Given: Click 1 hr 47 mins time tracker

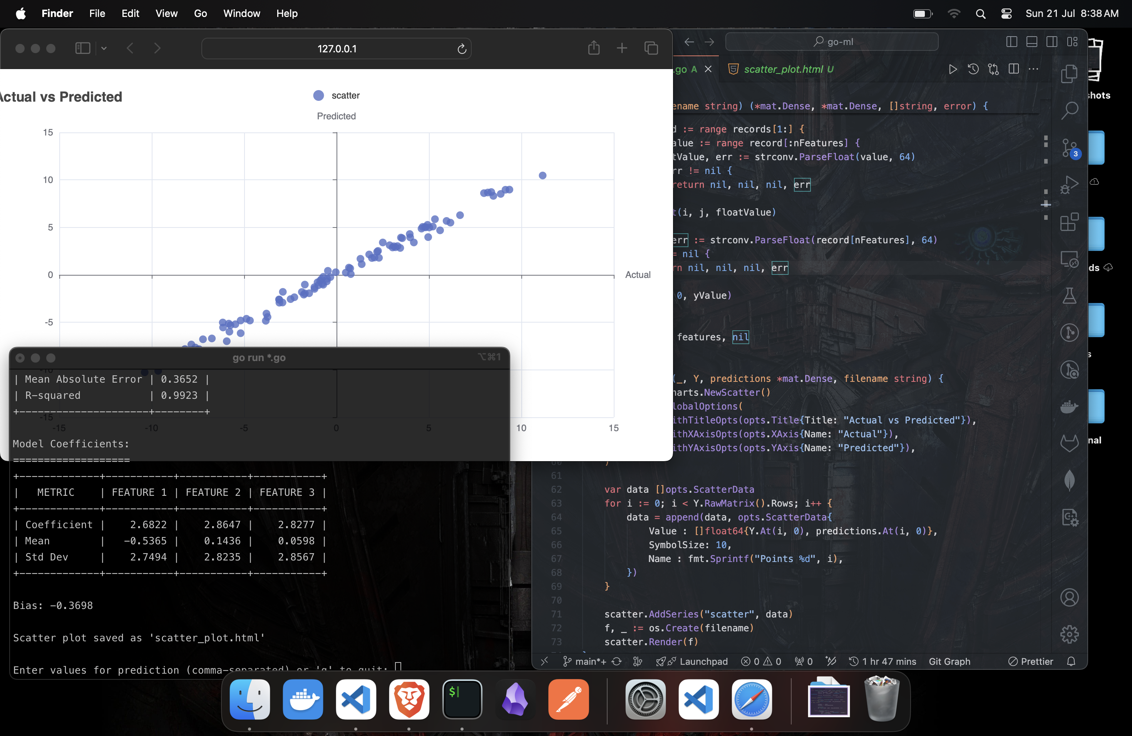Looking at the screenshot, I should point(883,661).
